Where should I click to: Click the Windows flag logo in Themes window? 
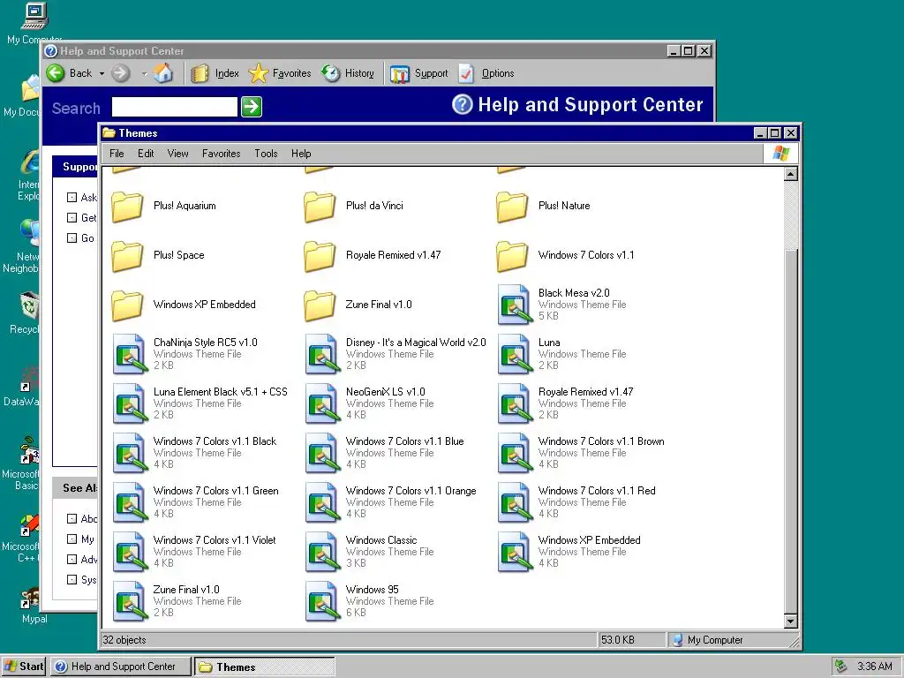(x=781, y=154)
